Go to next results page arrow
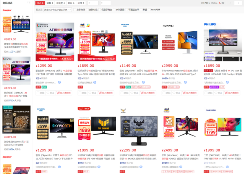The image size is (245, 174). (x=238, y=3)
